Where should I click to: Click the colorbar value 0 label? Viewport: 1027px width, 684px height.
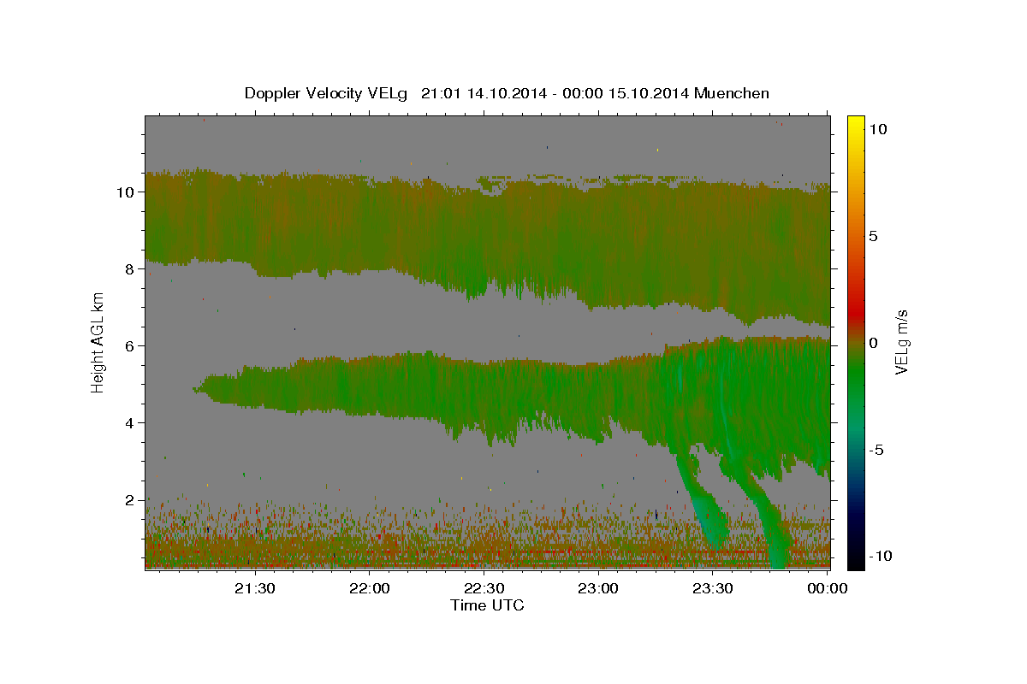(873, 343)
